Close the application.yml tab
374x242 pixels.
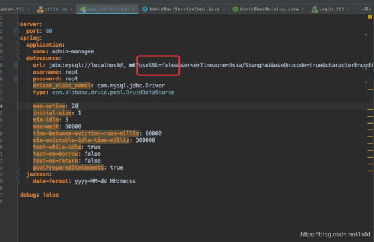tap(133, 10)
